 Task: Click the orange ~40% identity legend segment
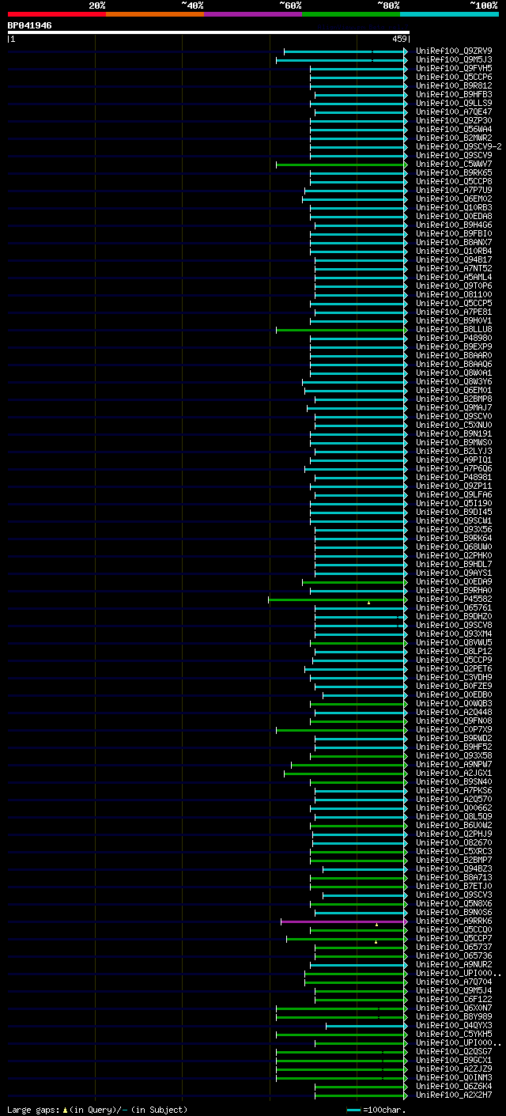coord(155,13)
